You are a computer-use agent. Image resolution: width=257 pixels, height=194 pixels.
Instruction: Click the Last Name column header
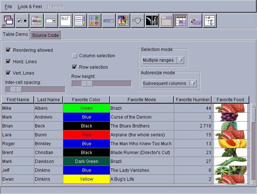[48, 100]
